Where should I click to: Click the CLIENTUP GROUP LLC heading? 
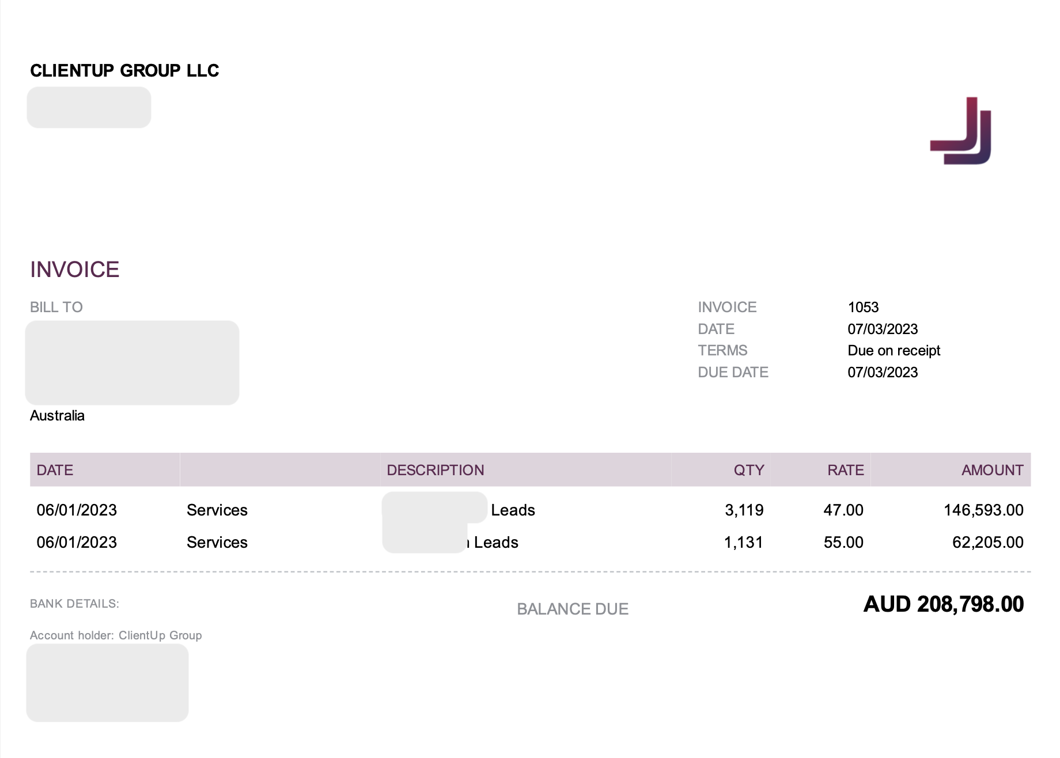(x=124, y=70)
